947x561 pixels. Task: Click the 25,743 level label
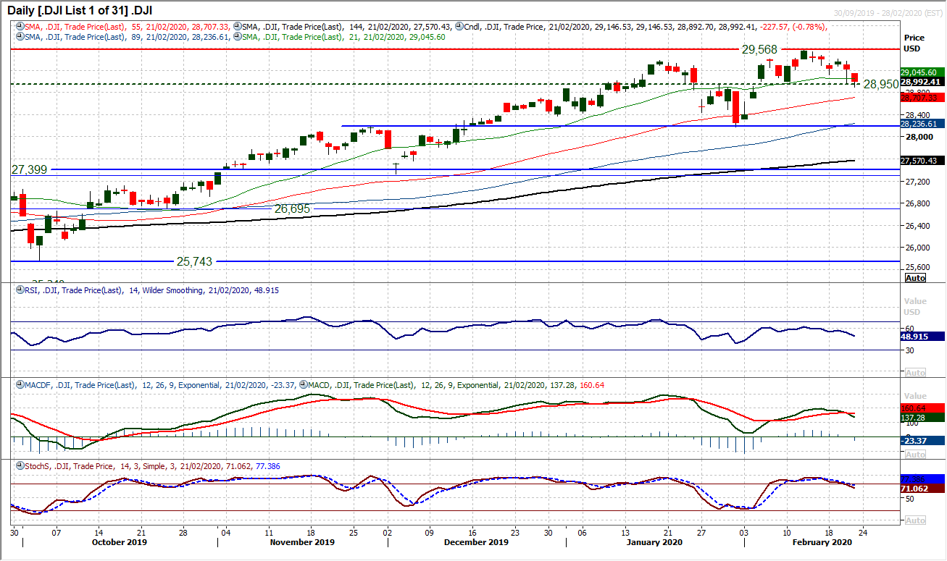[195, 261]
